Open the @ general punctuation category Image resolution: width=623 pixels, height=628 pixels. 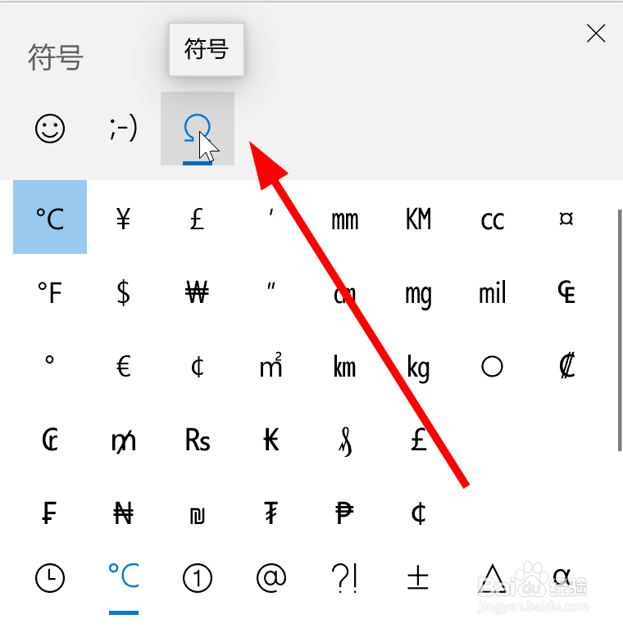point(271,578)
